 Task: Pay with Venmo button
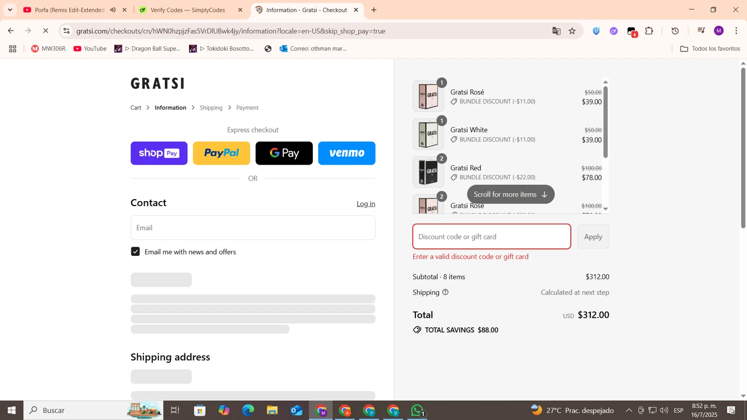(x=347, y=153)
